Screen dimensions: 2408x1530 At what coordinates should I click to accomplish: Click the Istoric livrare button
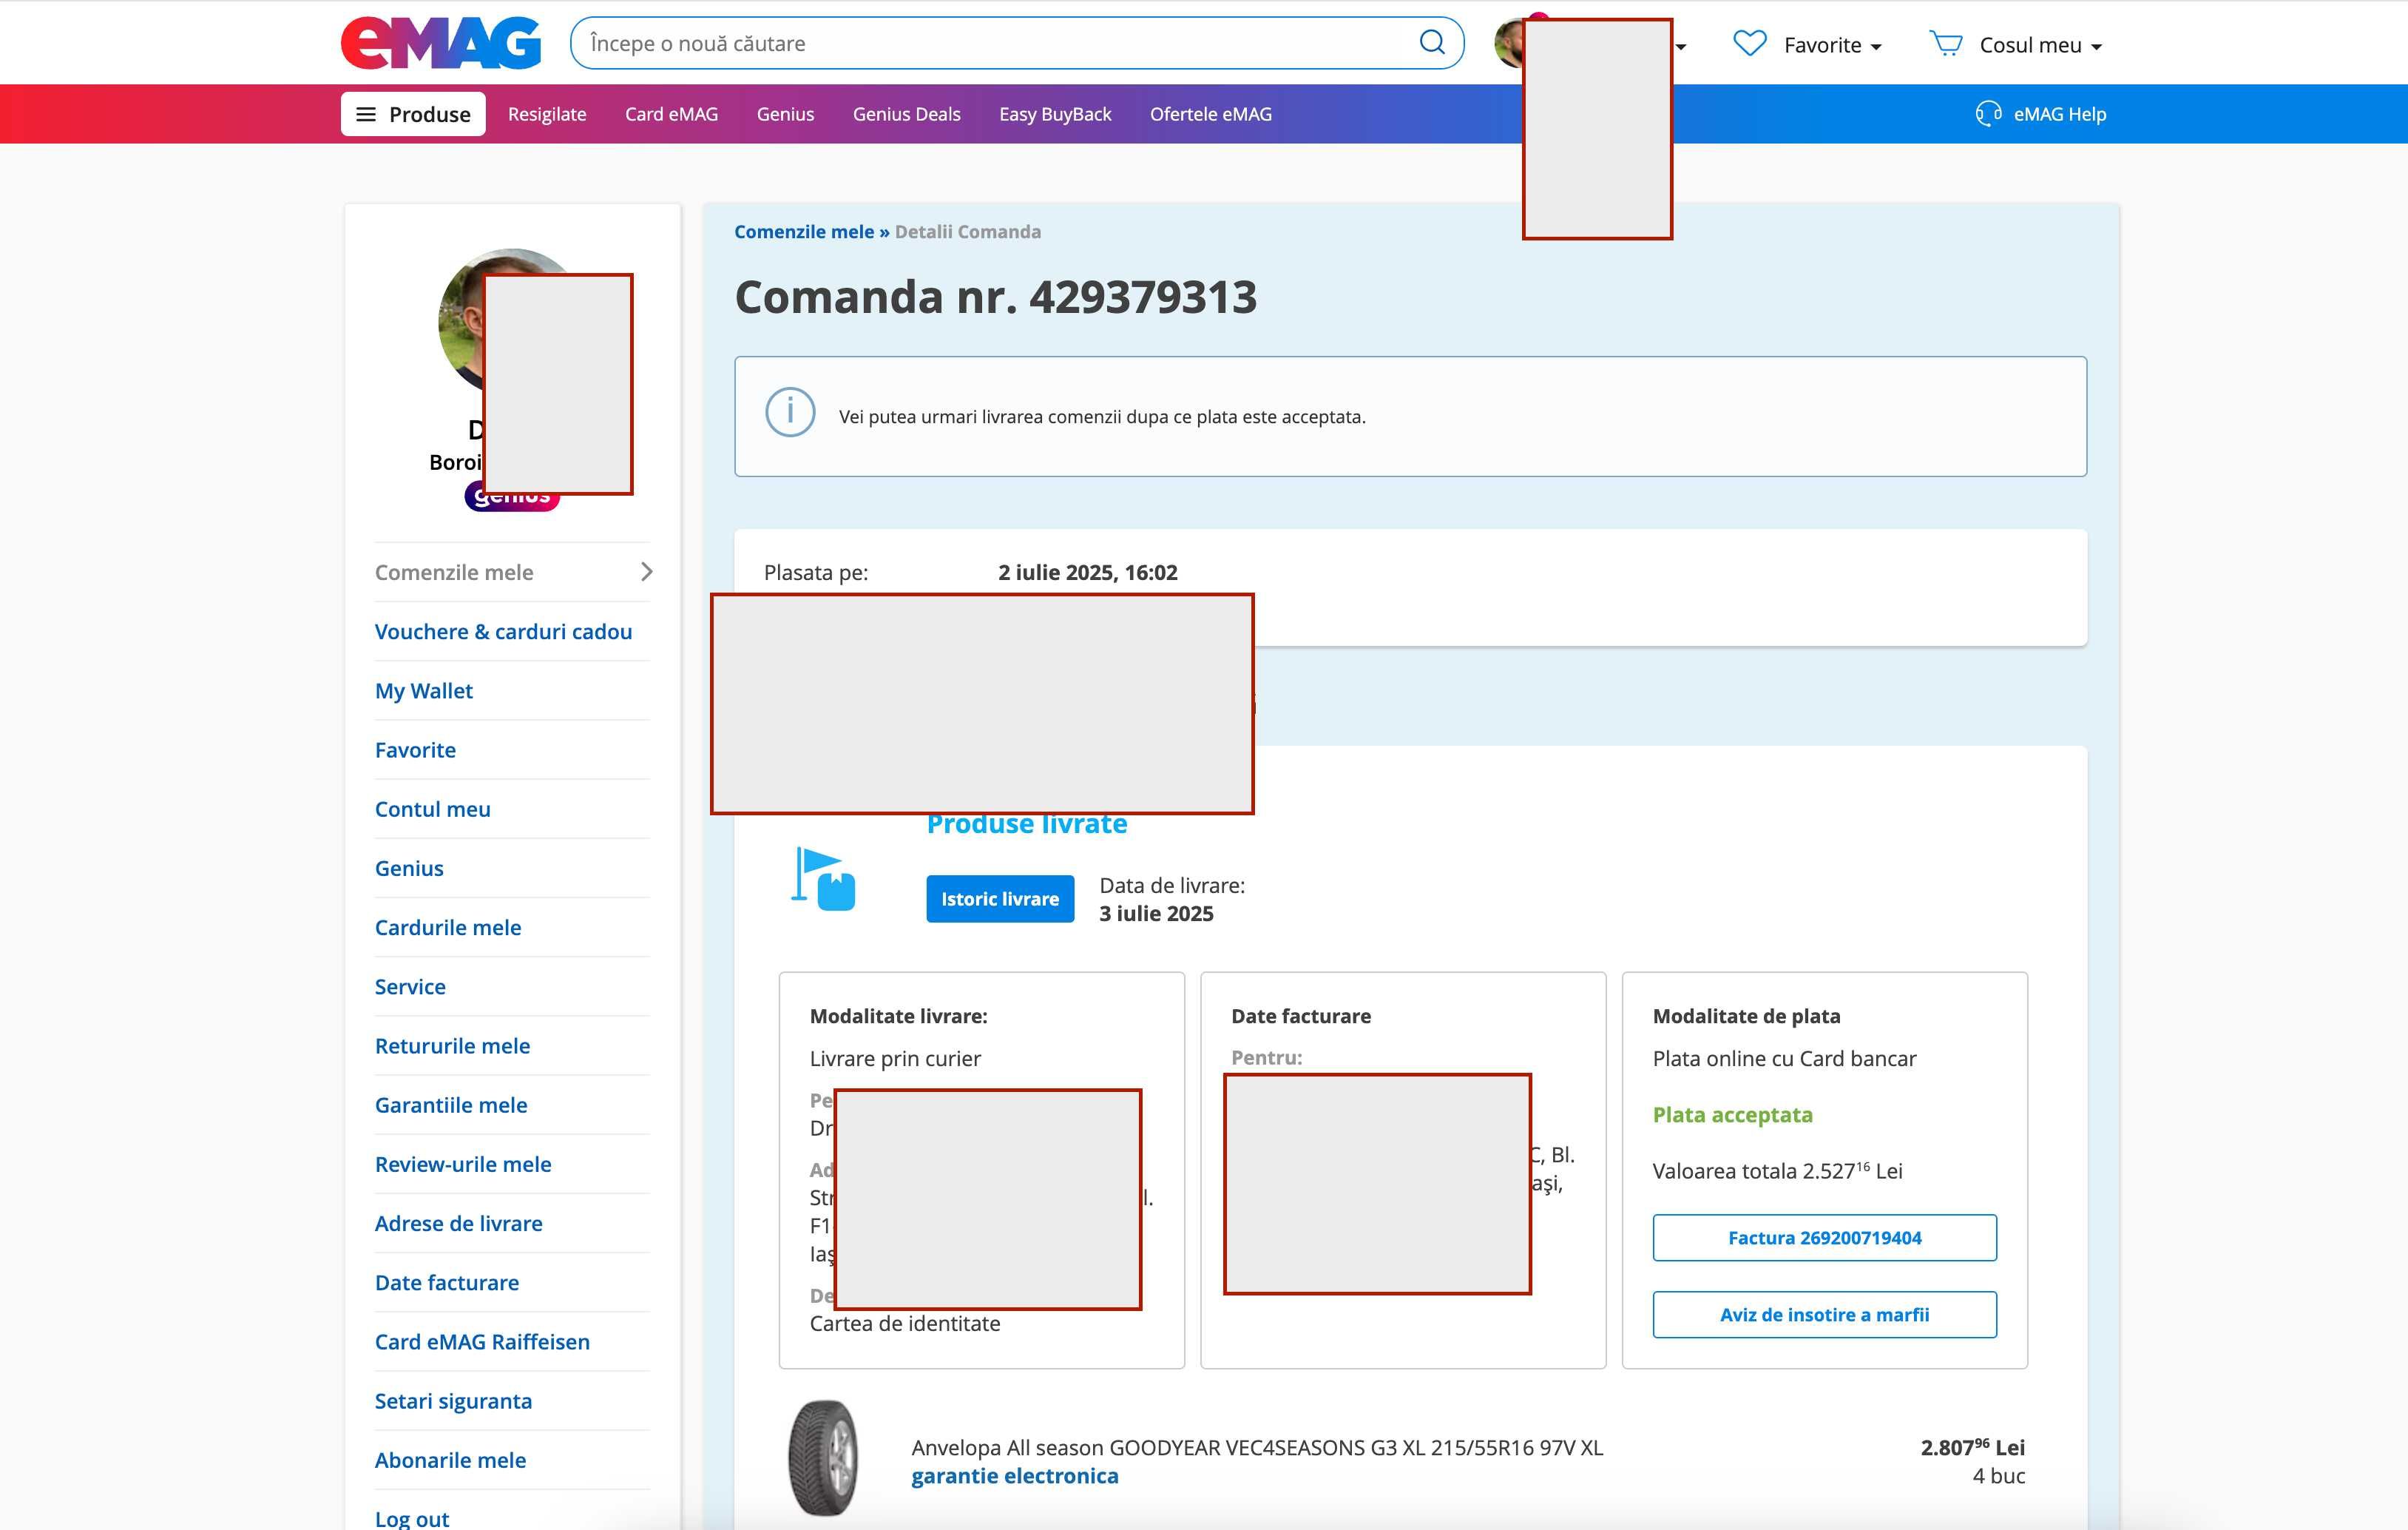(x=1000, y=899)
